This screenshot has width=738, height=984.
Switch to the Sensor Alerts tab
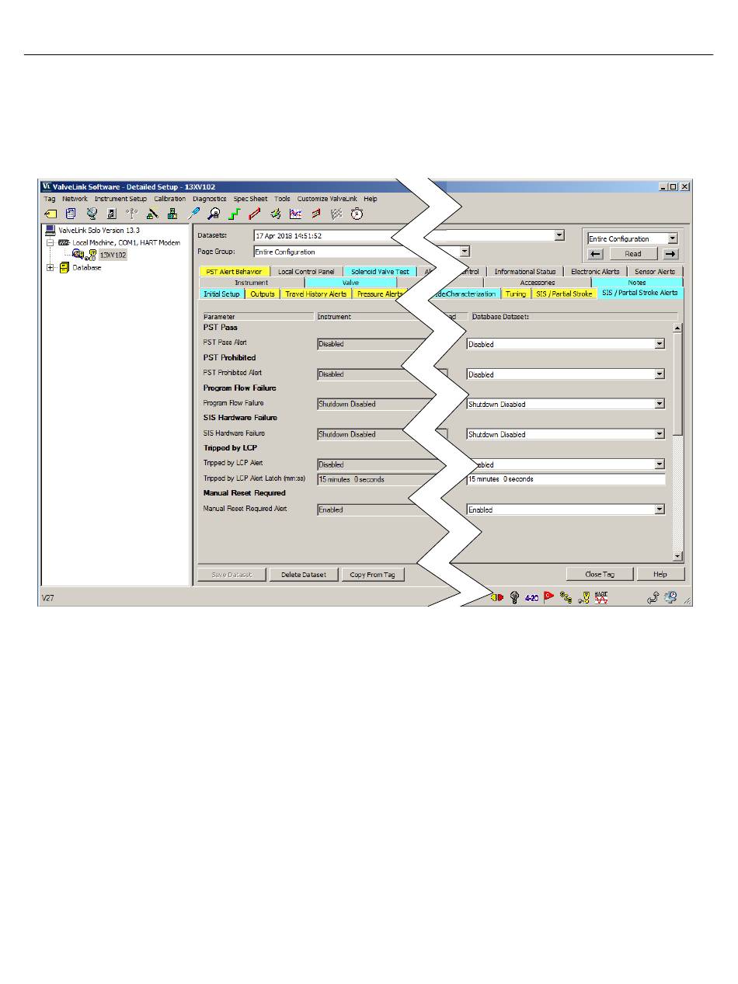[655, 272]
